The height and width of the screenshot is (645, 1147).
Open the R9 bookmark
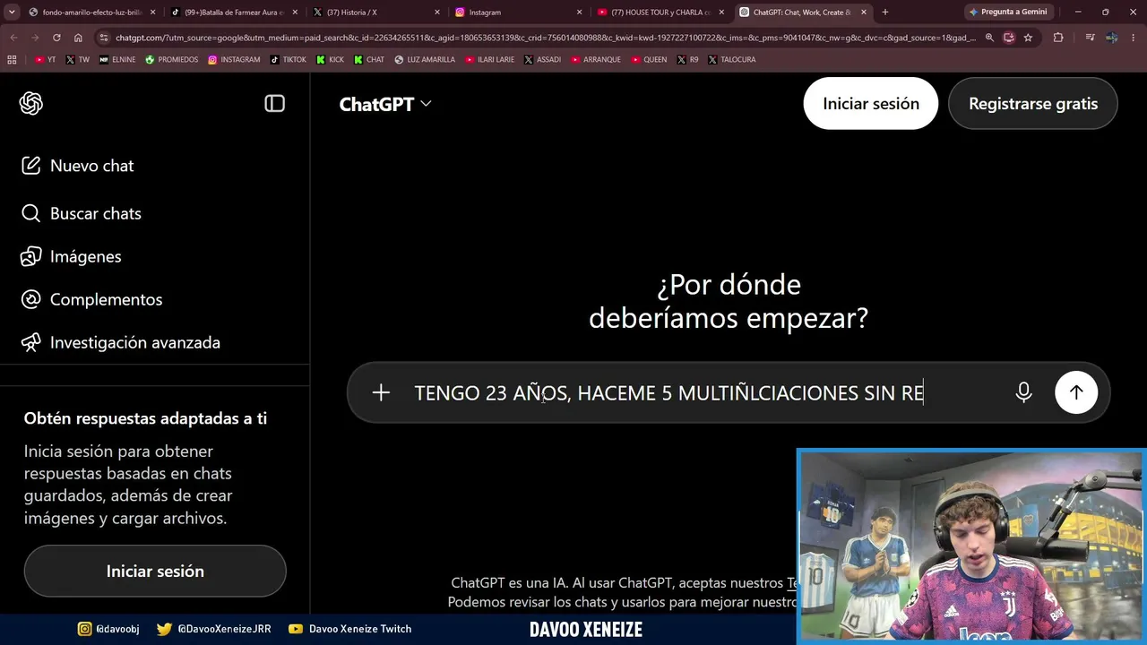[687, 60]
